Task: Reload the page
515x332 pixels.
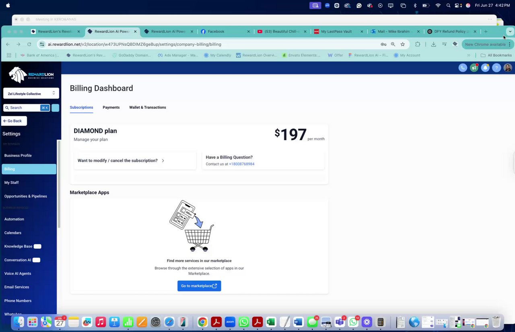Action: pos(29,44)
